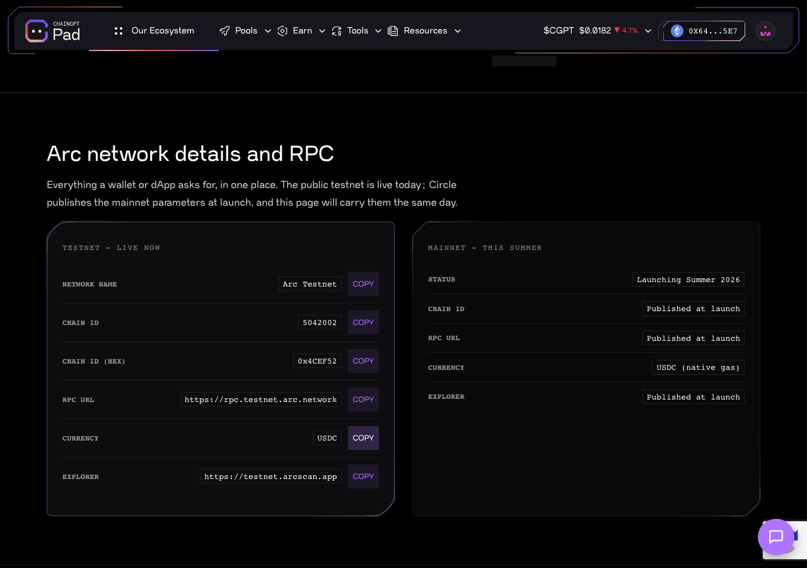
Task: Click the MAINNET - THIS SUMMER card header
Action: click(485, 248)
